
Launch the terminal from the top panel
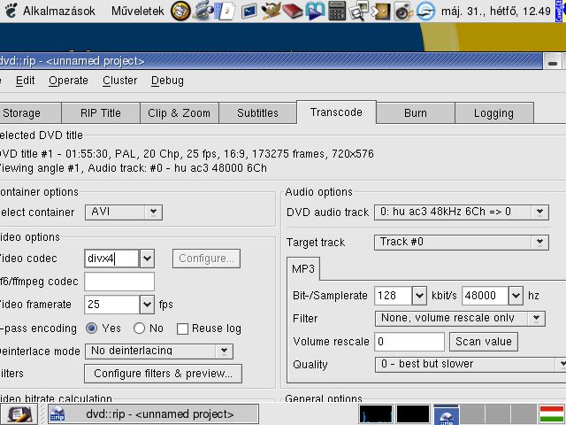tap(249, 12)
